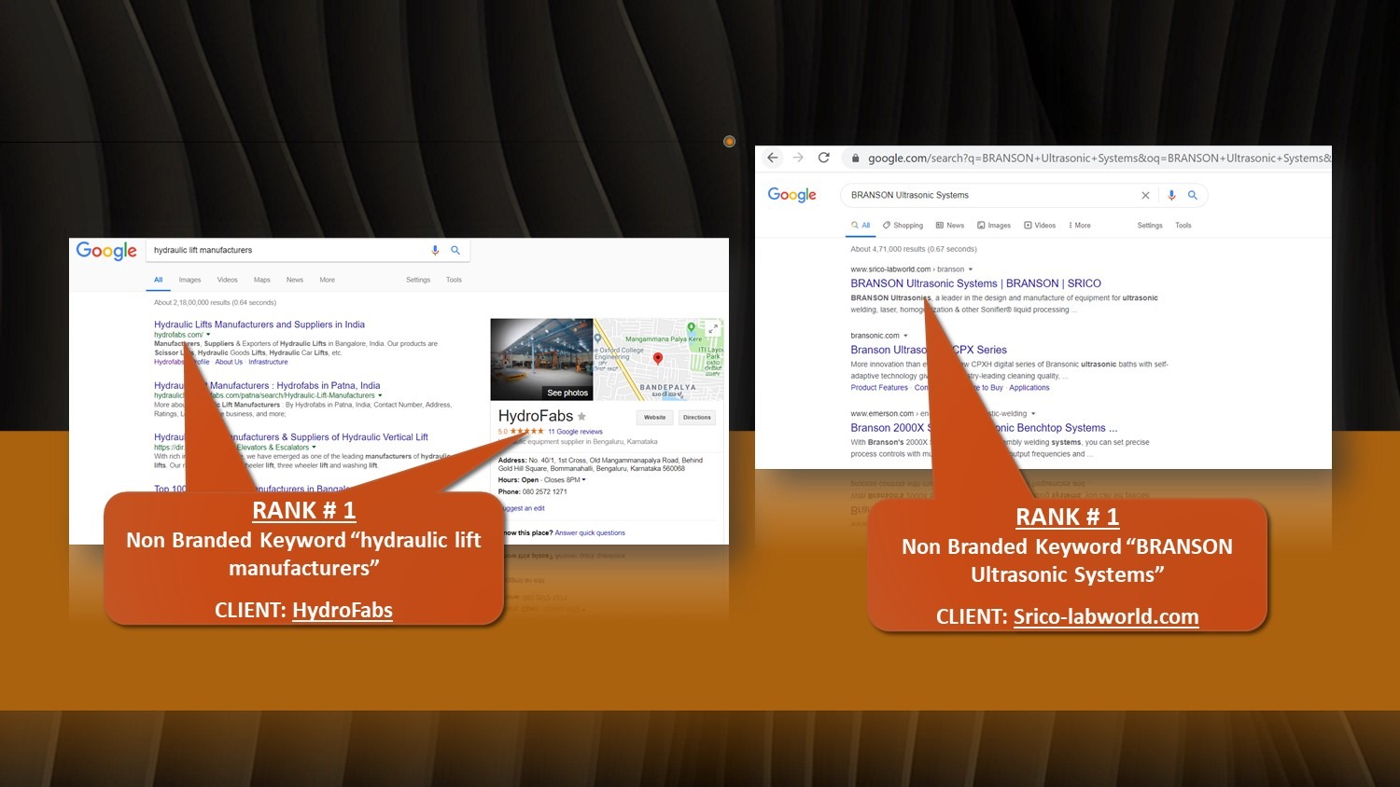Click the Google logo in the hydraulic lift search window
1400x787 pixels.
(x=106, y=251)
